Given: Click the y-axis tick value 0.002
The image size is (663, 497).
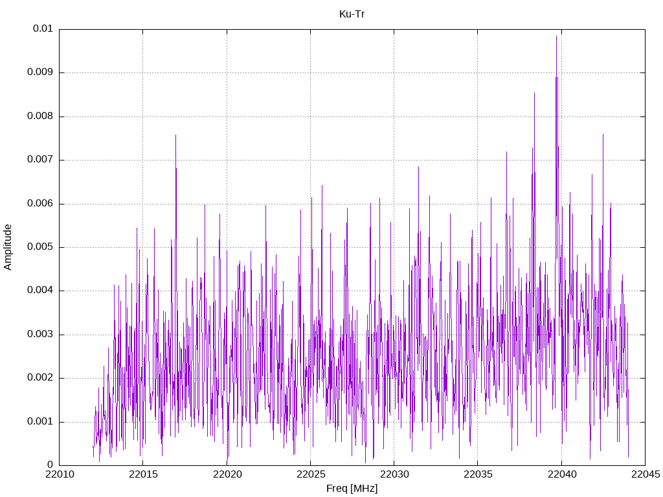Looking at the screenshot, I should [40, 378].
